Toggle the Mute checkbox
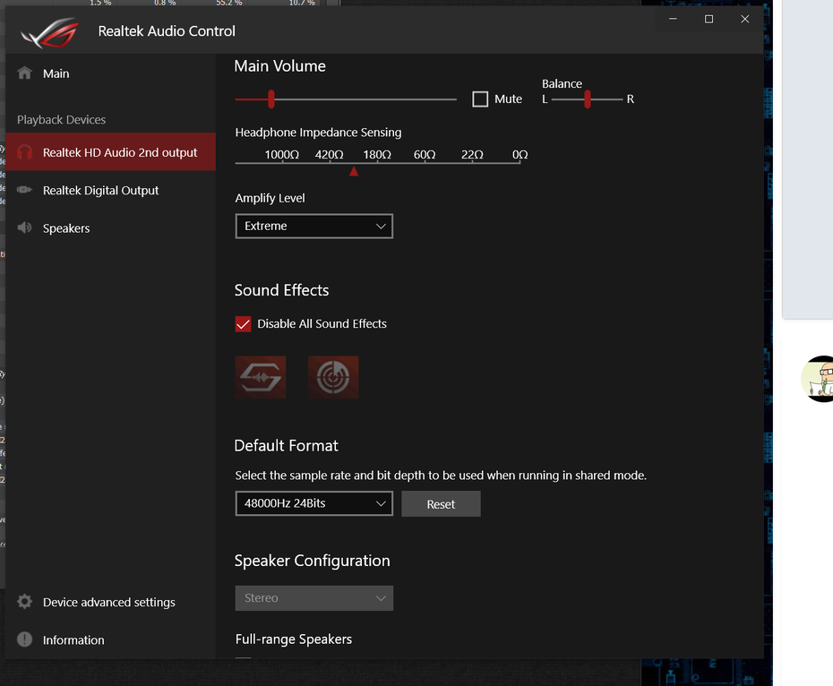The height and width of the screenshot is (686, 833). (x=481, y=99)
